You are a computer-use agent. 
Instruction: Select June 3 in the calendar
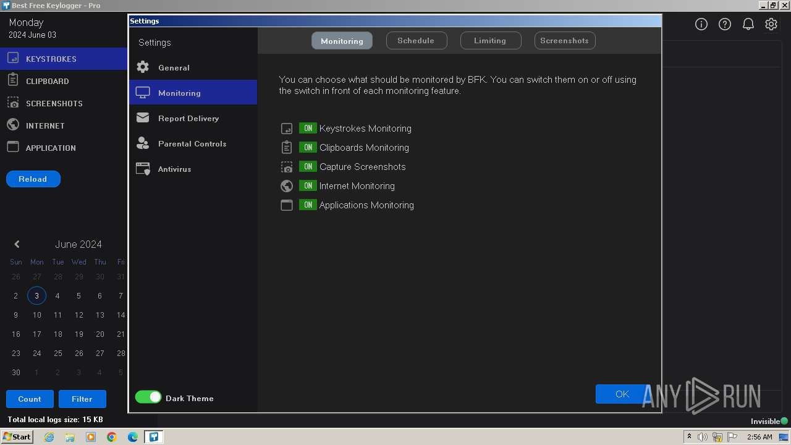coord(36,295)
